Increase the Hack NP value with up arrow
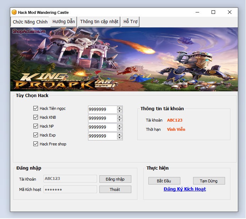 [x=120, y=126]
